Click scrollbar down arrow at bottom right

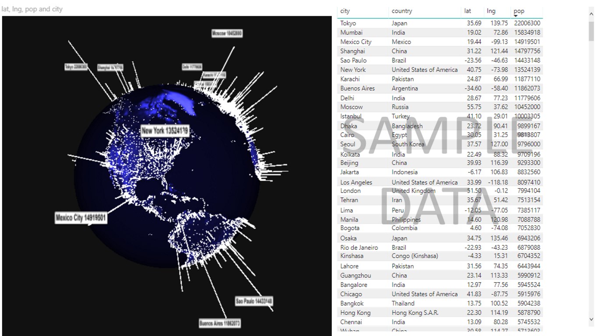(x=591, y=320)
